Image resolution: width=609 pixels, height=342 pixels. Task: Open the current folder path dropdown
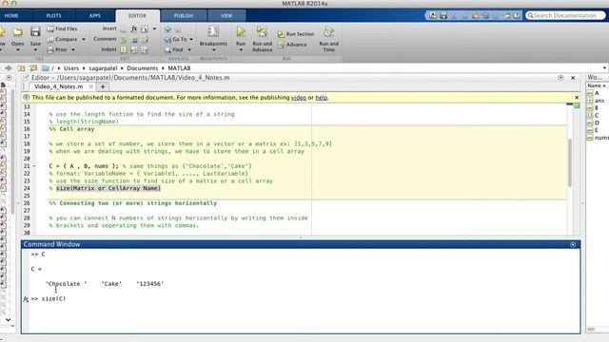(605, 67)
